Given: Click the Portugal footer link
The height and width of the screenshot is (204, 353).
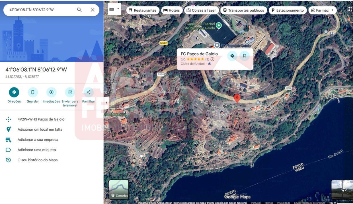Looking at the screenshot, I should (x=256, y=203).
